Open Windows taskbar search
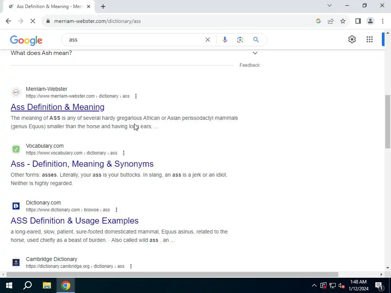 click(27, 285)
